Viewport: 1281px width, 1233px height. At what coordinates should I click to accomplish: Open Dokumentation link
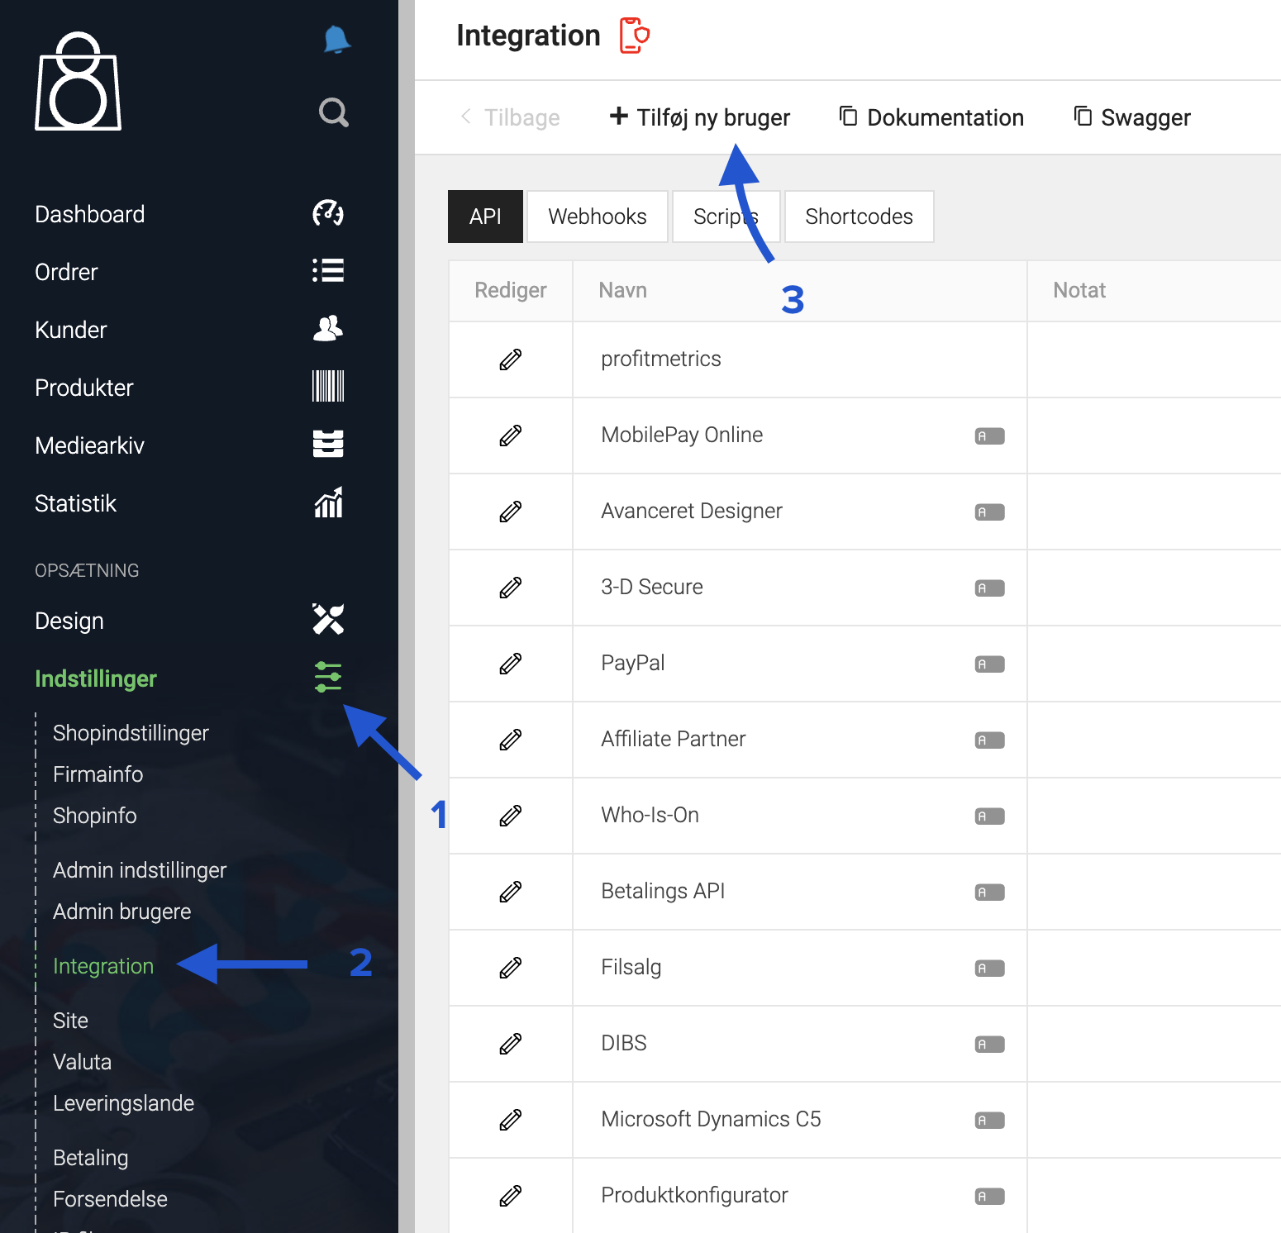[931, 117]
